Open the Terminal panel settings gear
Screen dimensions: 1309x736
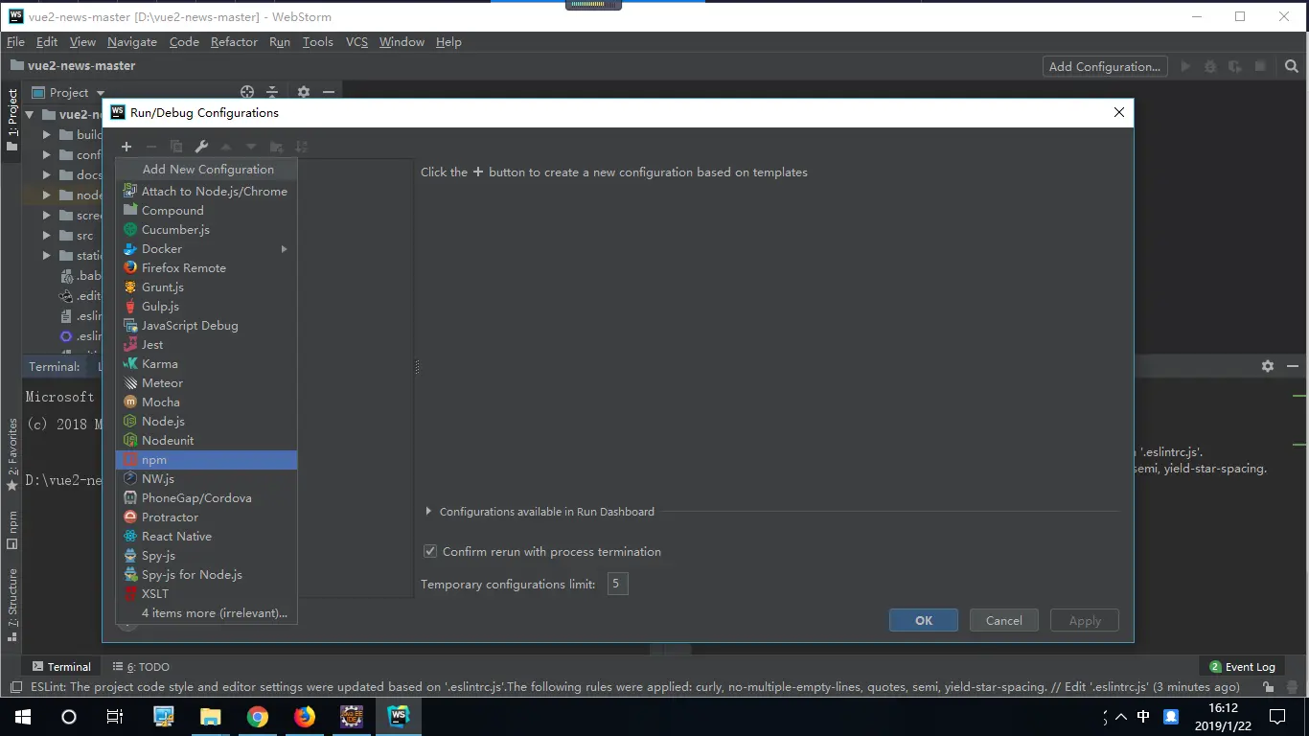pos(1268,366)
